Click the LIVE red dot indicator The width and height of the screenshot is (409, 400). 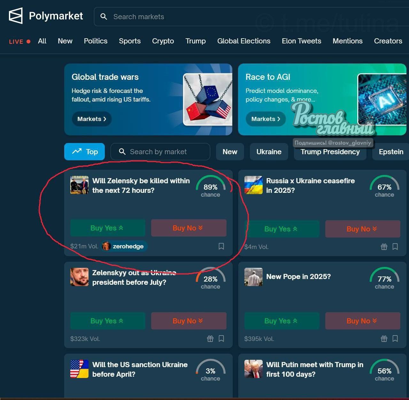pyautogui.click(x=28, y=42)
